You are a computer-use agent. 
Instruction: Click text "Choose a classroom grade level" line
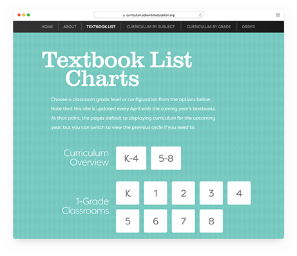click(x=131, y=99)
